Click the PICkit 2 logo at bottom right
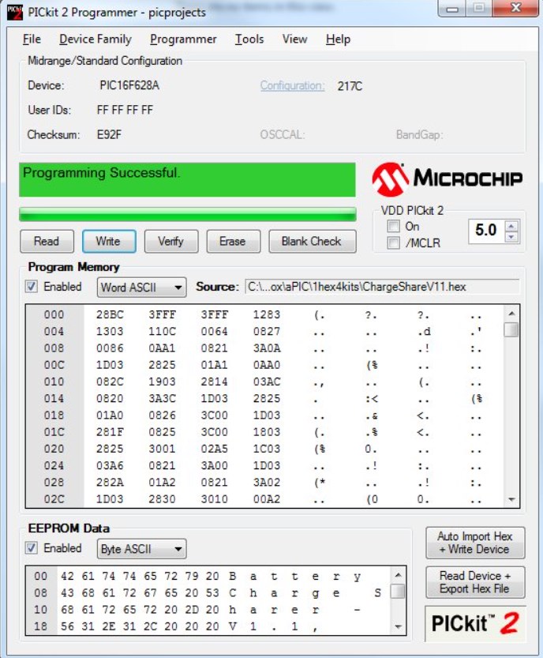This screenshot has height=658, width=543. (475, 623)
